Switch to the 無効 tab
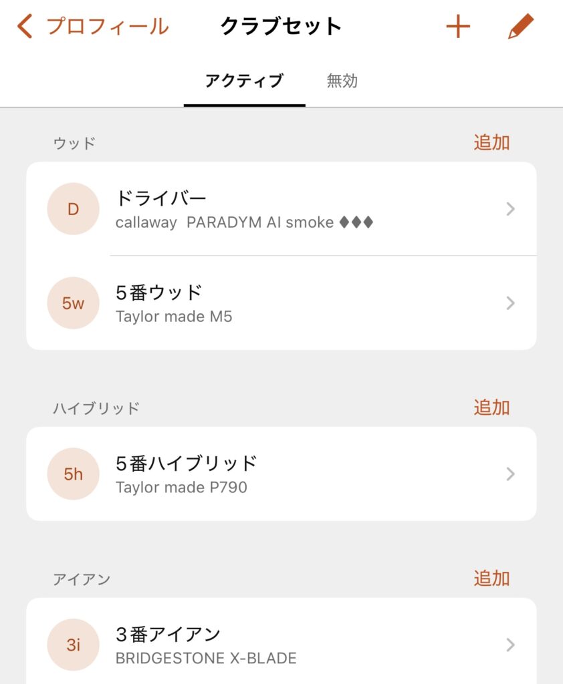The height and width of the screenshot is (684, 563). 342,81
